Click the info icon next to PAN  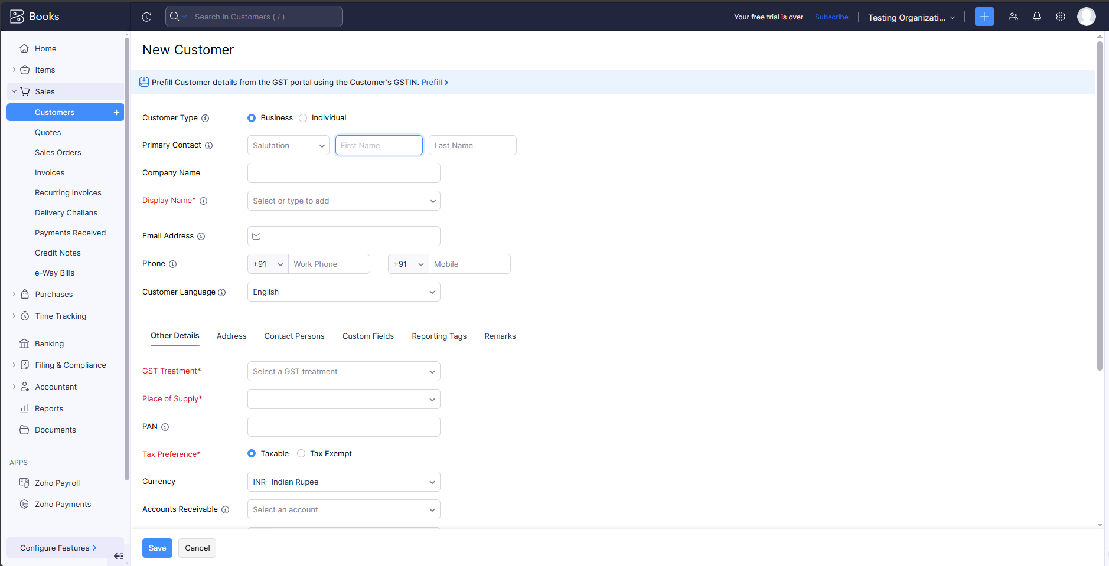(x=165, y=427)
